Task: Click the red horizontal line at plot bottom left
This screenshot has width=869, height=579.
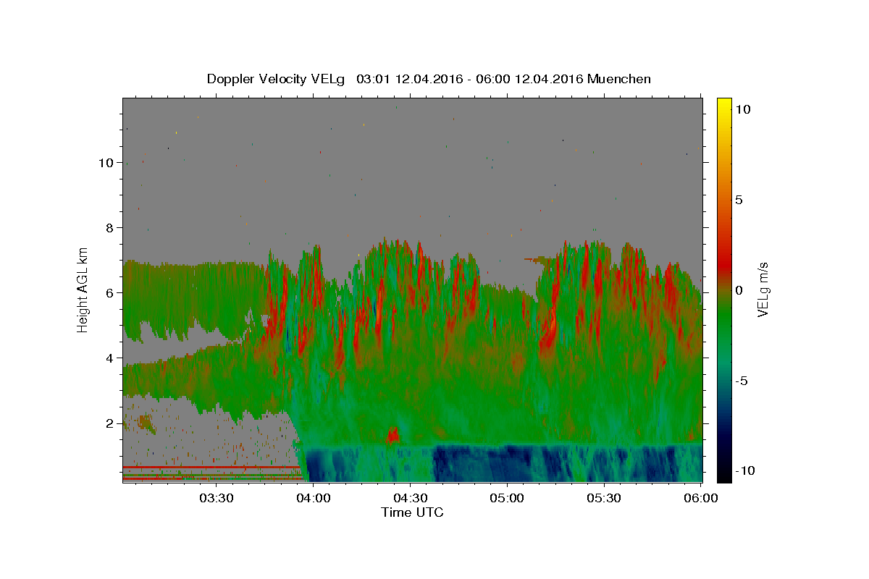Action: click(x=211, y=468)
